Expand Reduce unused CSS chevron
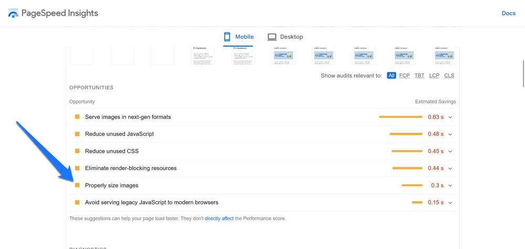The width and height of the screenshot is (525, 249). 450,151
